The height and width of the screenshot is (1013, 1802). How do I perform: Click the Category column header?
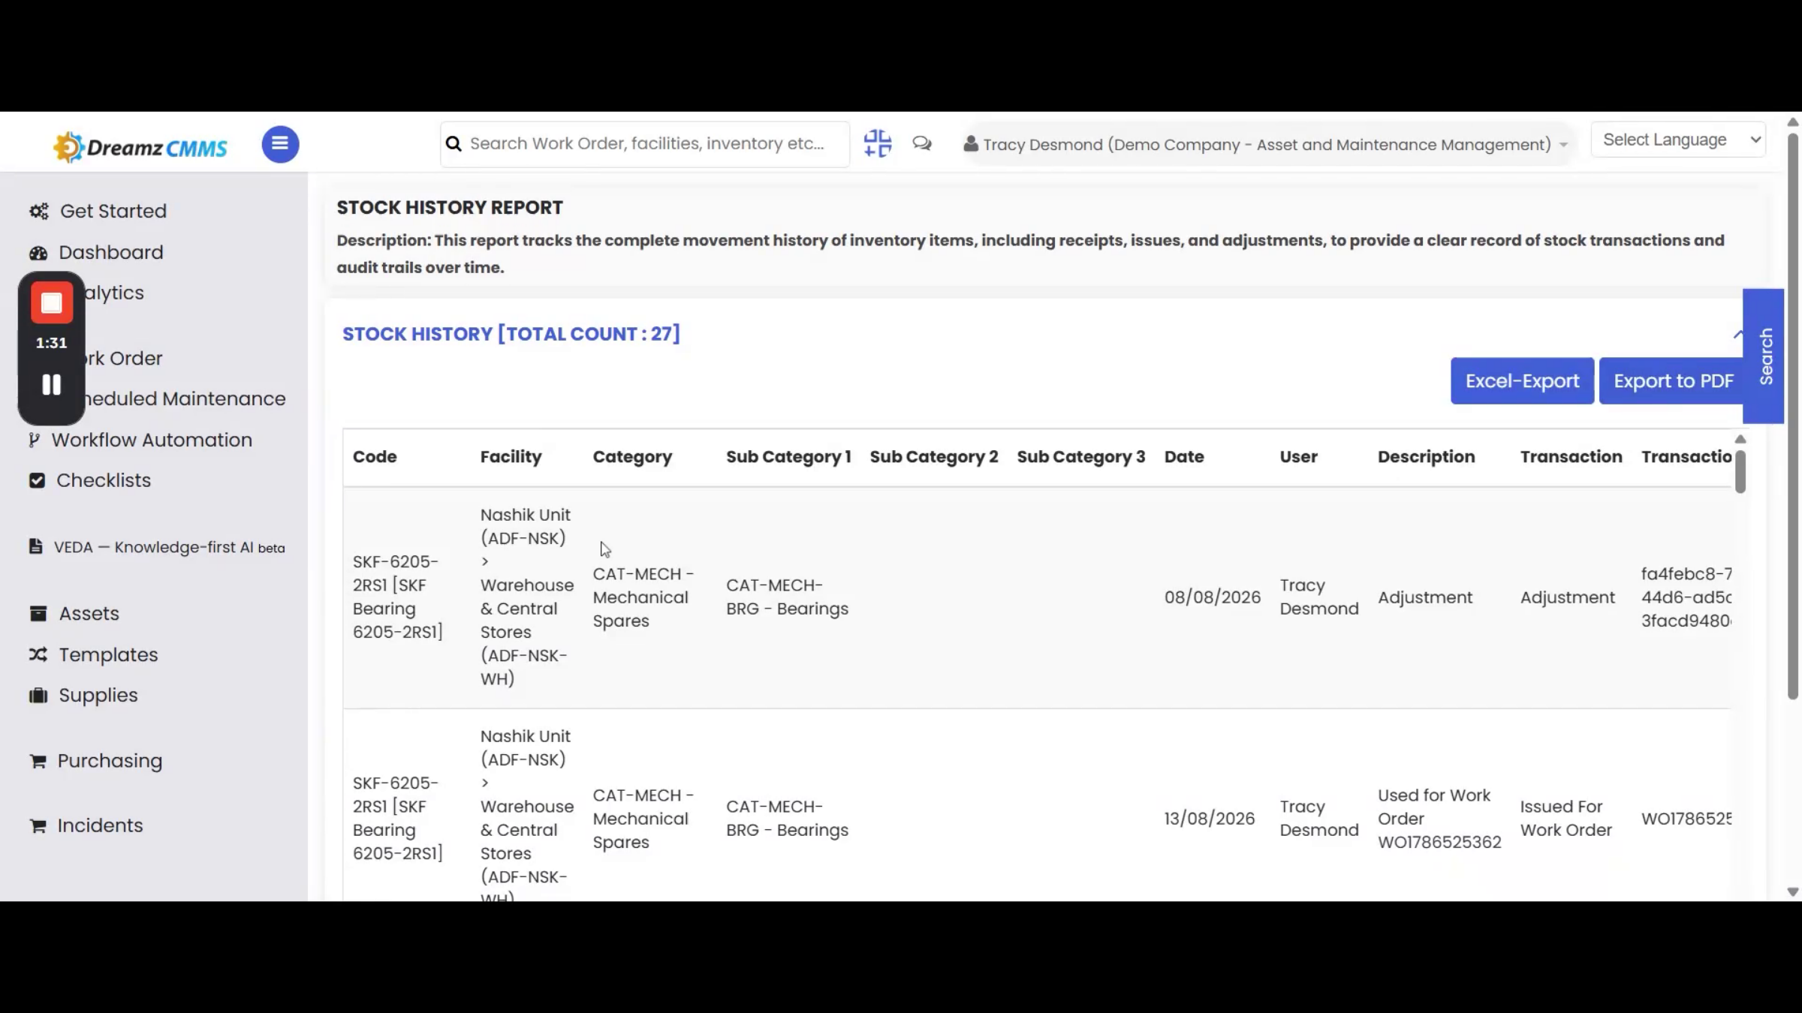click(x=632, y=457)
